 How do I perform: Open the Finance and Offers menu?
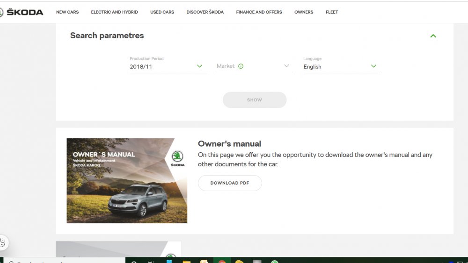click(259, 12)
